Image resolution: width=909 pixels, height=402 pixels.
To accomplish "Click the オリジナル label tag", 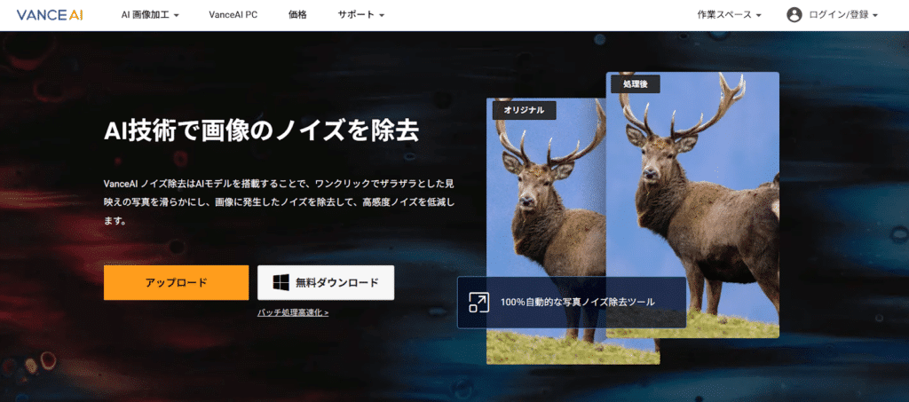I will tap(524, 110).
